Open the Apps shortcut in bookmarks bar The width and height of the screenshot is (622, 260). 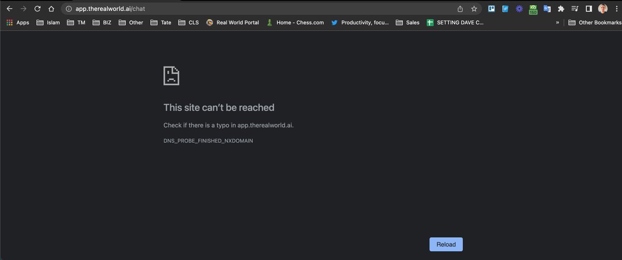(18, 23)
